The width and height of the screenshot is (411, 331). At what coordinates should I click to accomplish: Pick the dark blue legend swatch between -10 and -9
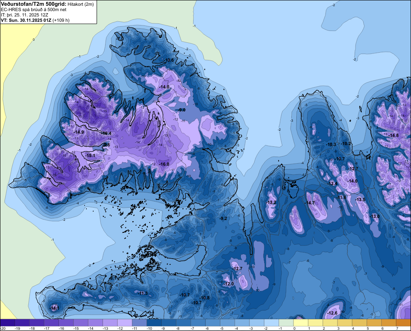point(154,323)
